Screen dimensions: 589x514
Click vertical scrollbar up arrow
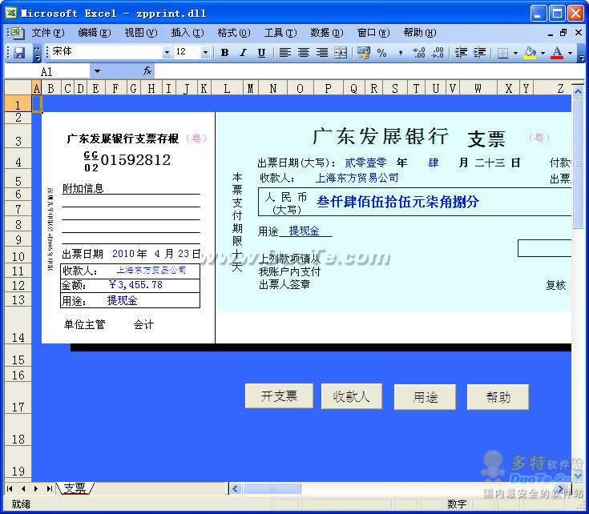tap(578, 91)
